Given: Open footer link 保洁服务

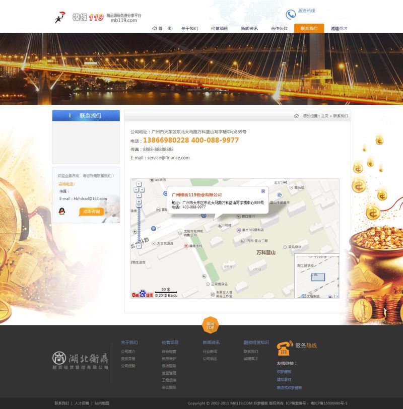Looking at the screenshot, I should pos(169,366).
